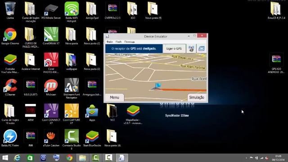
Task: Switch to Device Emulator taskbar button
Action: click(121, 158)
